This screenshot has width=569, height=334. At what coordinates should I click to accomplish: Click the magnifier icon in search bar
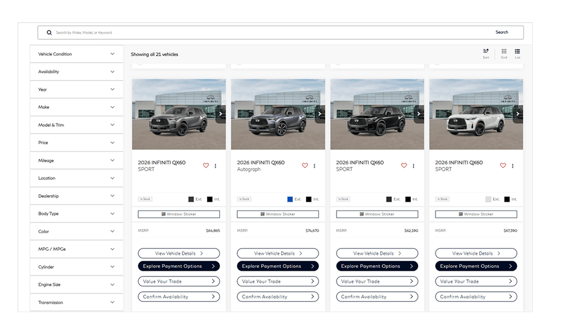49,32
